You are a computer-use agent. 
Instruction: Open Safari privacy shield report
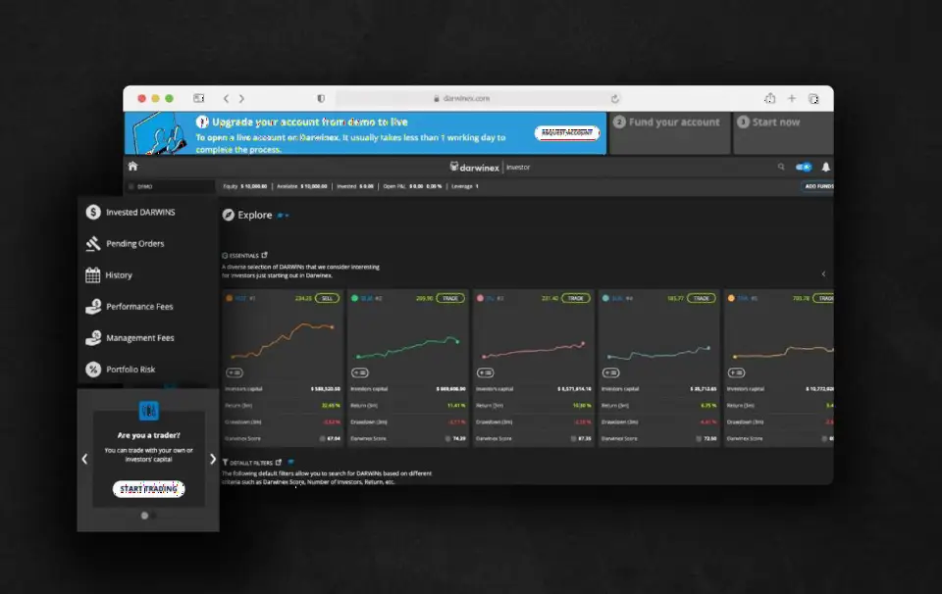click(321, 98)
